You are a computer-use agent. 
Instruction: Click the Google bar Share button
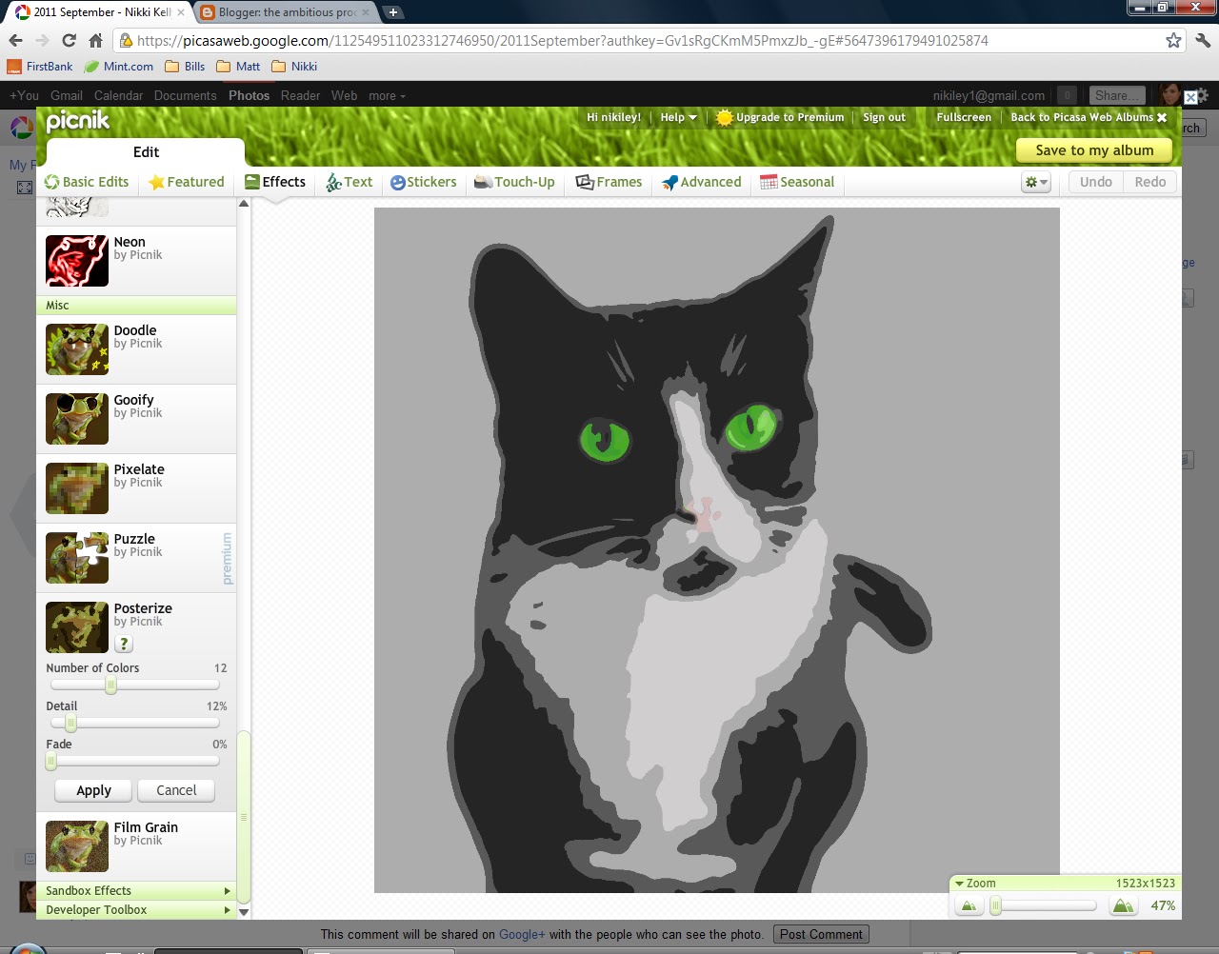[1116, 95]
